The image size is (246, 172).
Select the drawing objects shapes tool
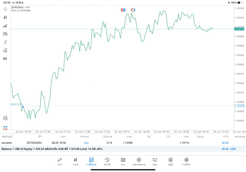[5, 50]
